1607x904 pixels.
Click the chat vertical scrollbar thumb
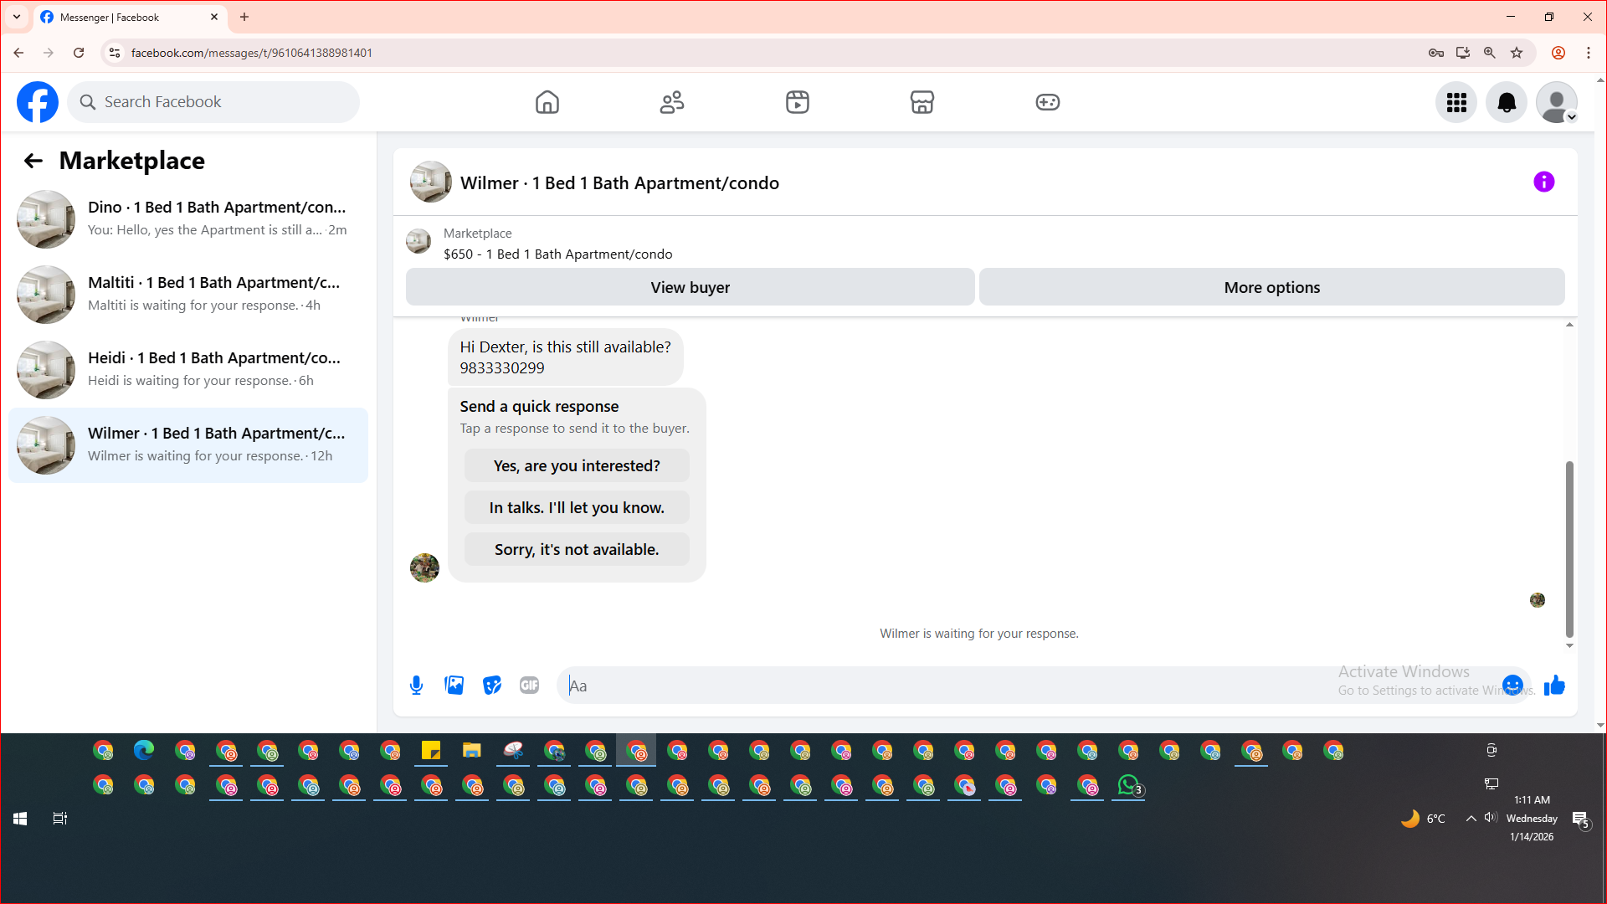(1569, 548)
